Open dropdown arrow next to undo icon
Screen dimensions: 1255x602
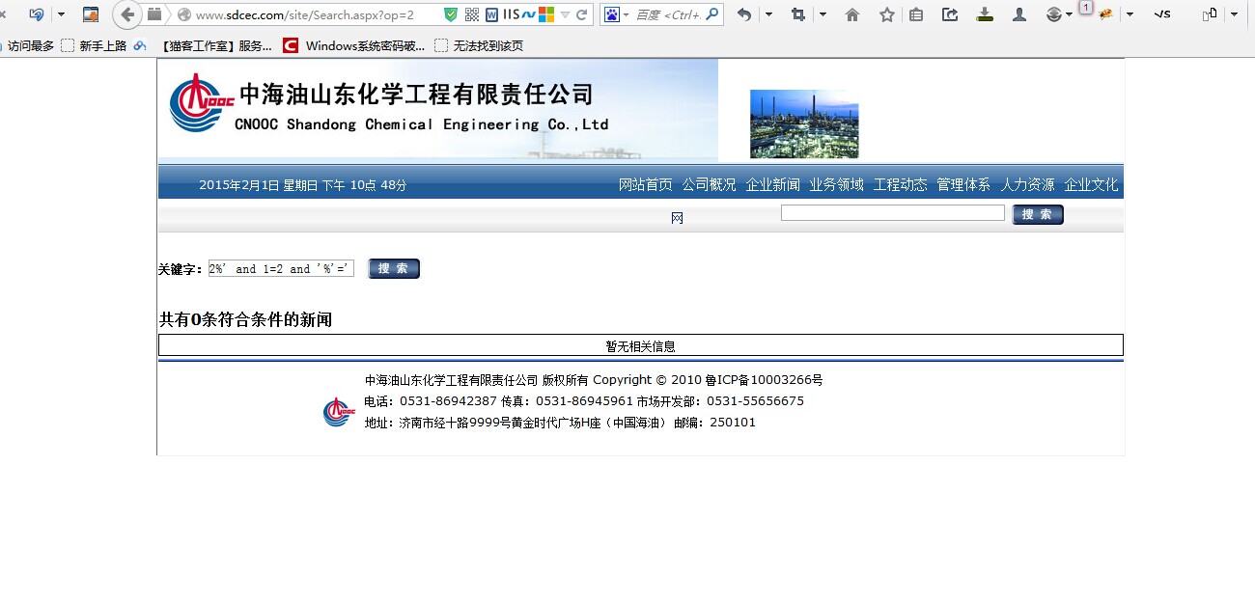click(768, 14)
